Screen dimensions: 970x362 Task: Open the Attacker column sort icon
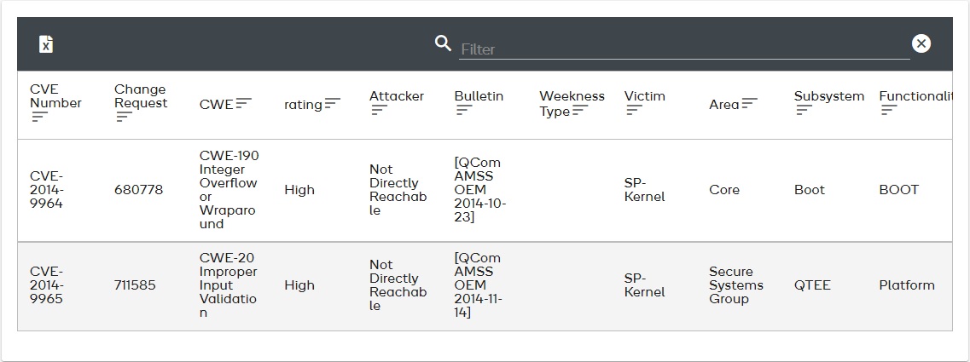point(379,110)
